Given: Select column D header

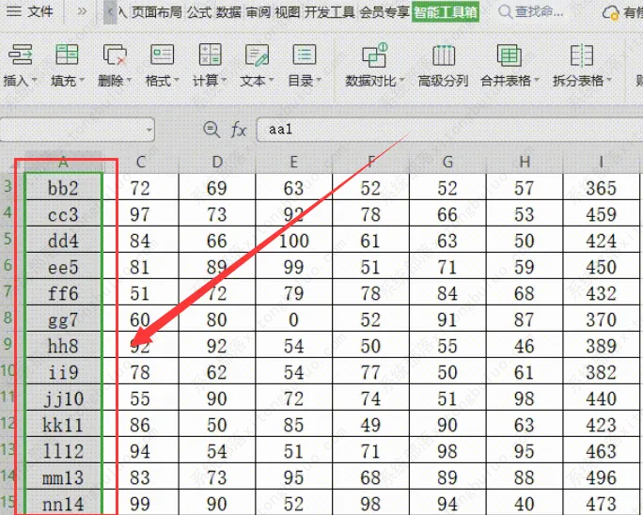Looking at the screenshot, I should [x=217, y=163].
